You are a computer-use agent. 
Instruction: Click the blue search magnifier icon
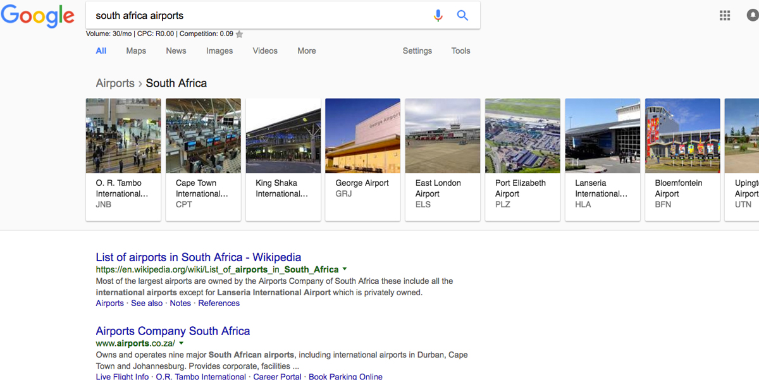tap(462, 16)
